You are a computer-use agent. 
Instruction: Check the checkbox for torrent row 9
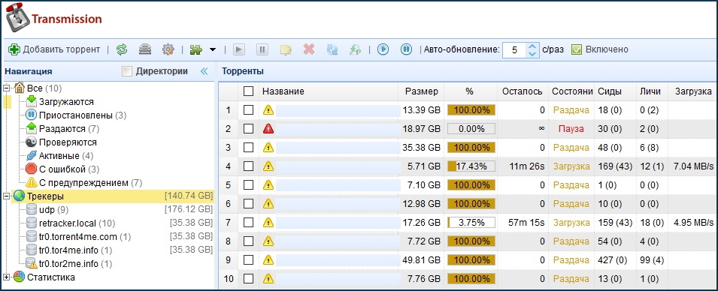tap(248, 260)
